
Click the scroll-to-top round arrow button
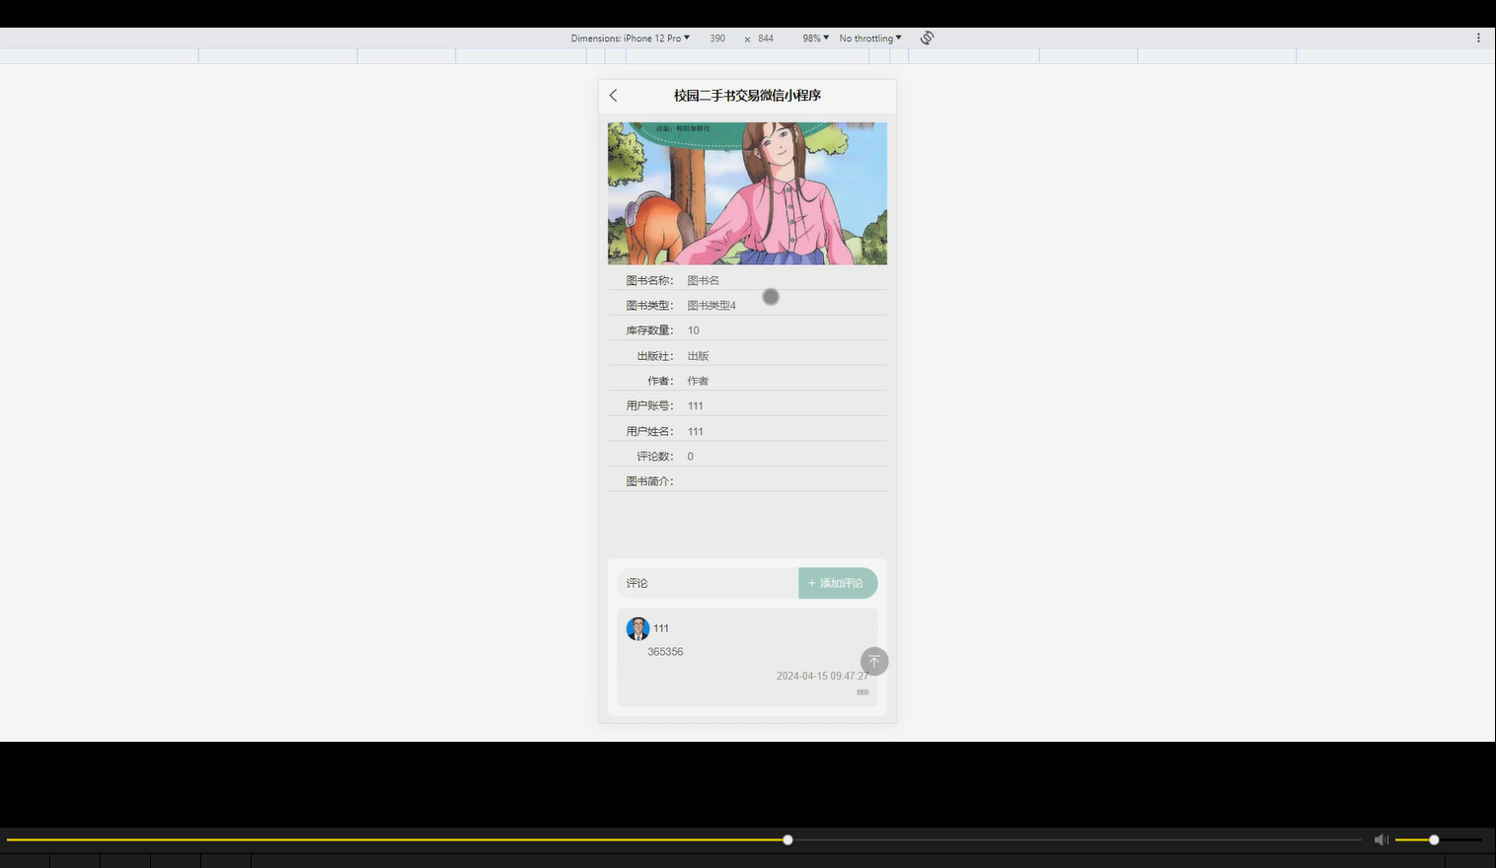point(874,662)
